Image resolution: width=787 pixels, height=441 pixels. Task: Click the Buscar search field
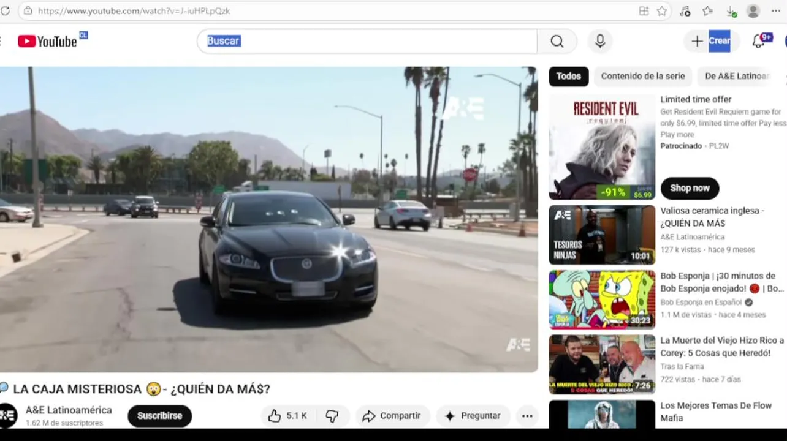(x=367, y=41)
